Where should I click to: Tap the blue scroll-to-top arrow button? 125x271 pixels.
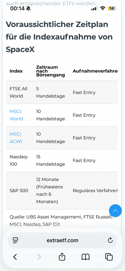click(115, 211)
